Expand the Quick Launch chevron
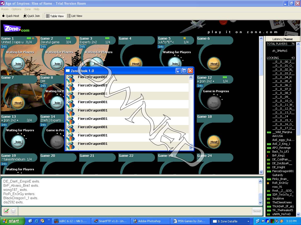This screenshot has height=225, width=301. 49,220
